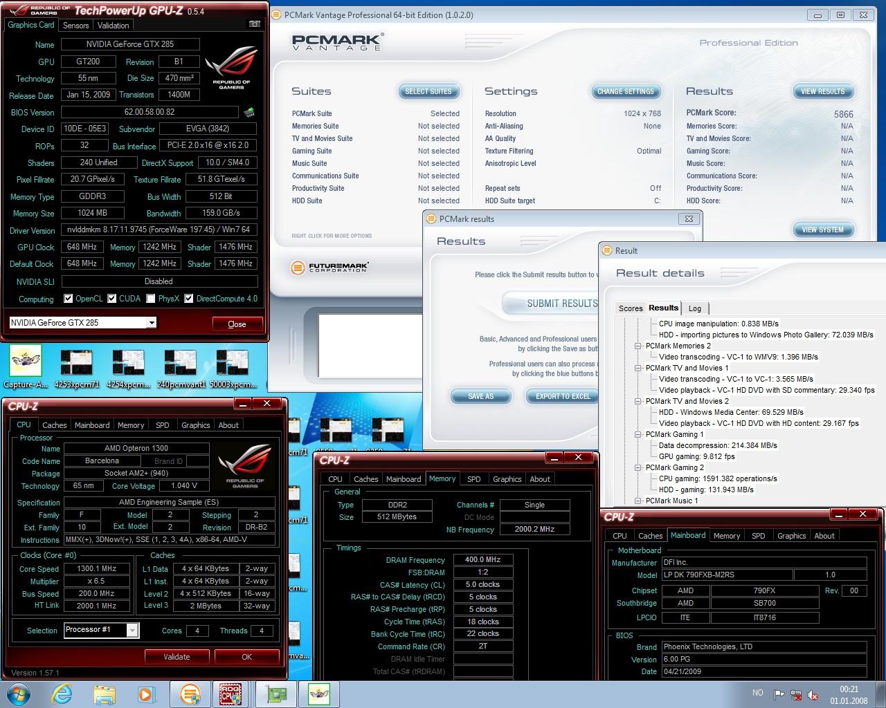Click the language indicator NO in tray

757,693
